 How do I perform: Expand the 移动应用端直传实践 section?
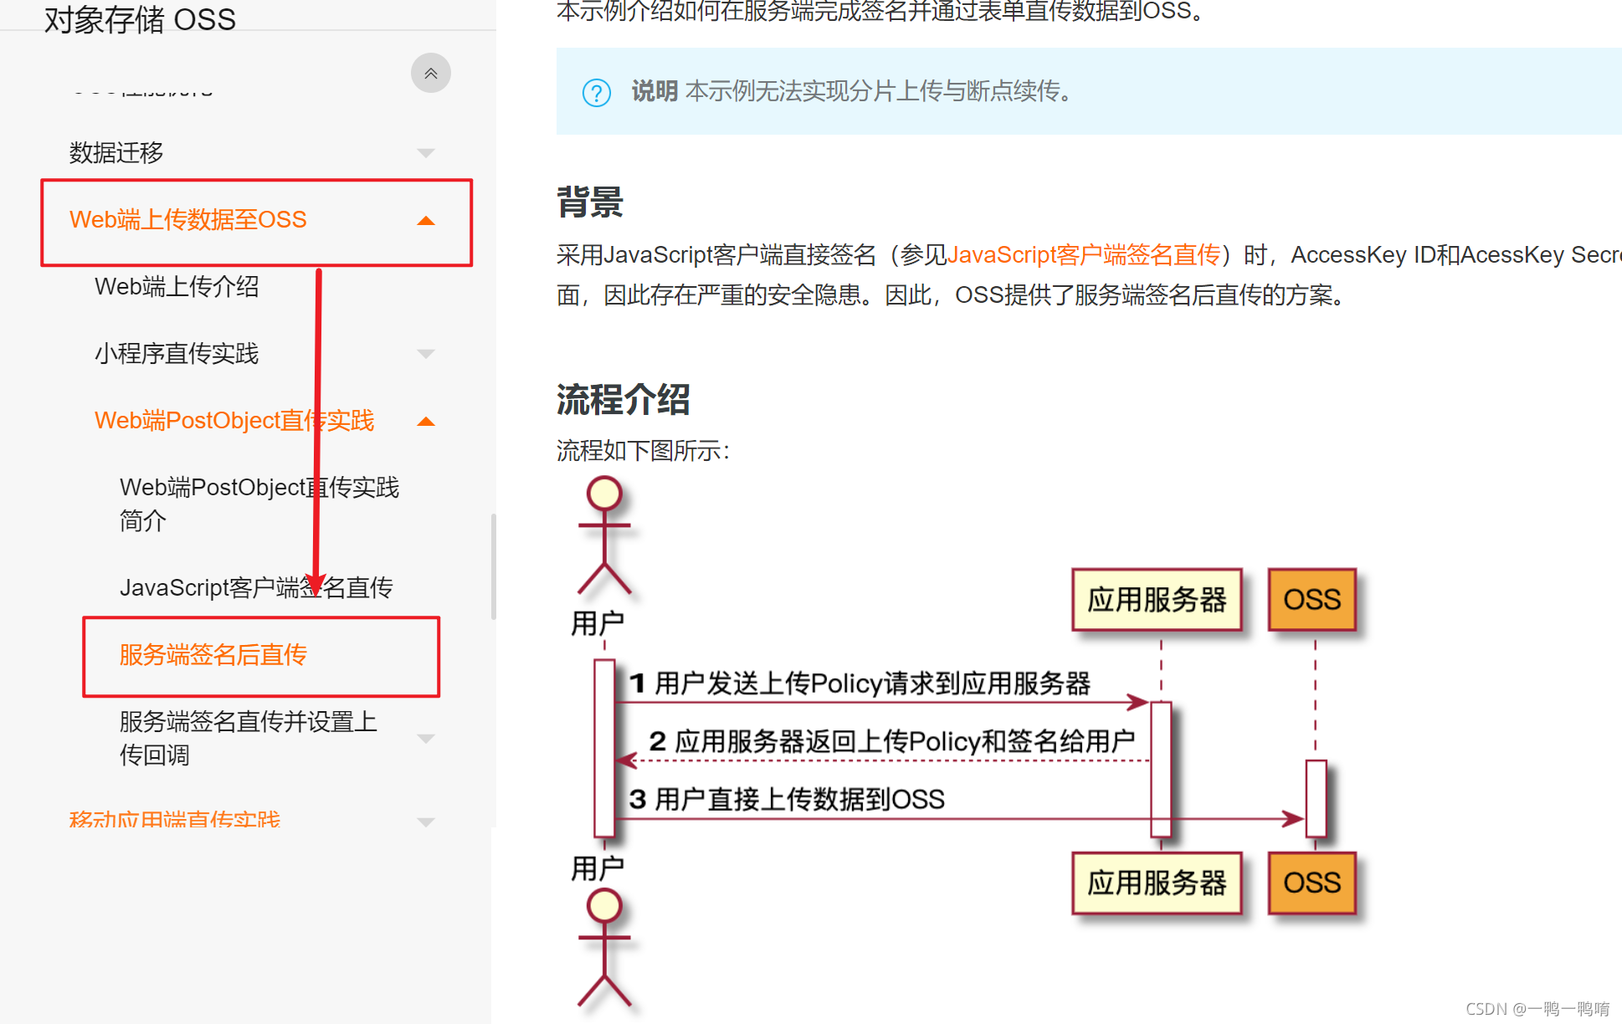[428, 821]
